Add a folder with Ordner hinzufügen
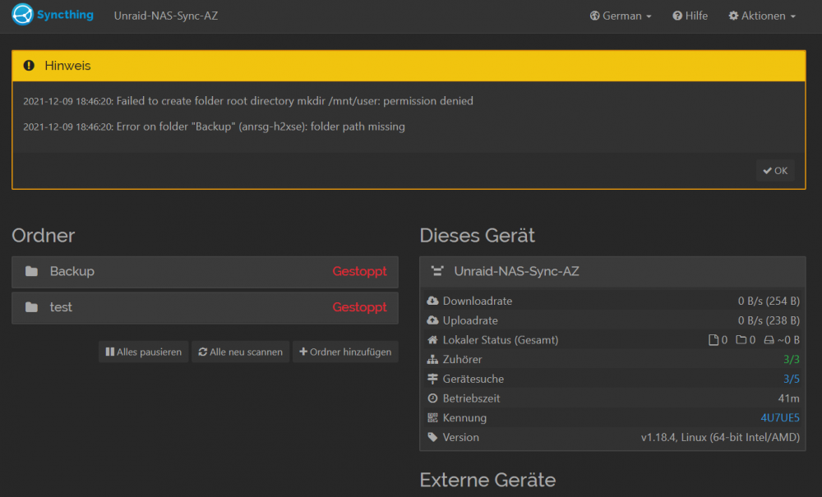Image resolution: width=822 pixels, height=497 pixels. (x=345, y=352)
